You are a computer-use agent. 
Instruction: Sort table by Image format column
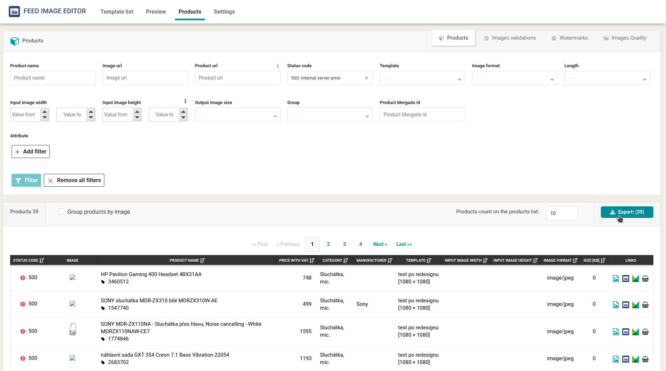[575, 260]
